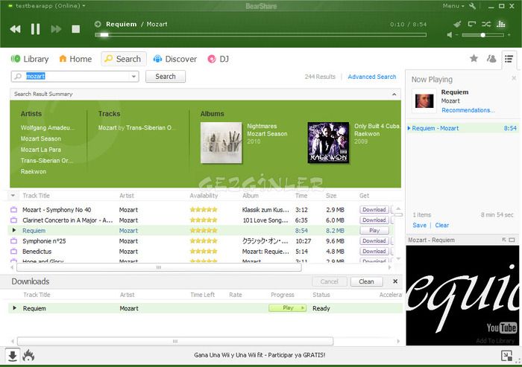Switch to the Discover tab
The width and height of the screenshot is (522, 367).
point(175,59)
